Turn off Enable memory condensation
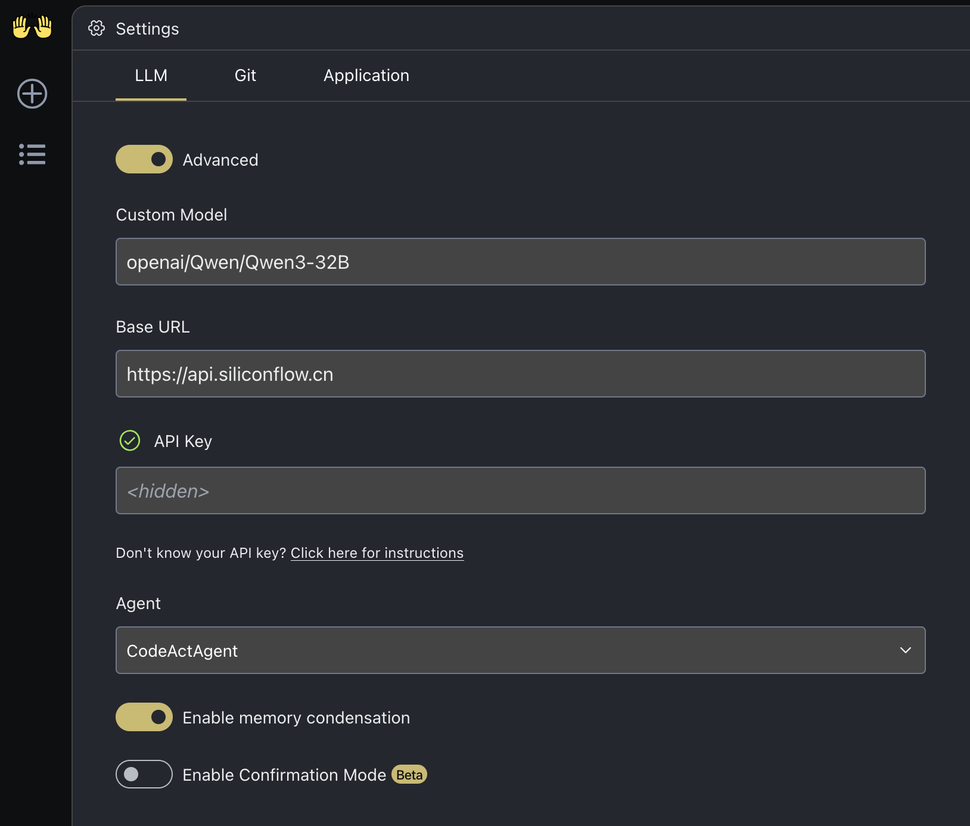This screenshot has width=970, height=826. coord(144,717)
